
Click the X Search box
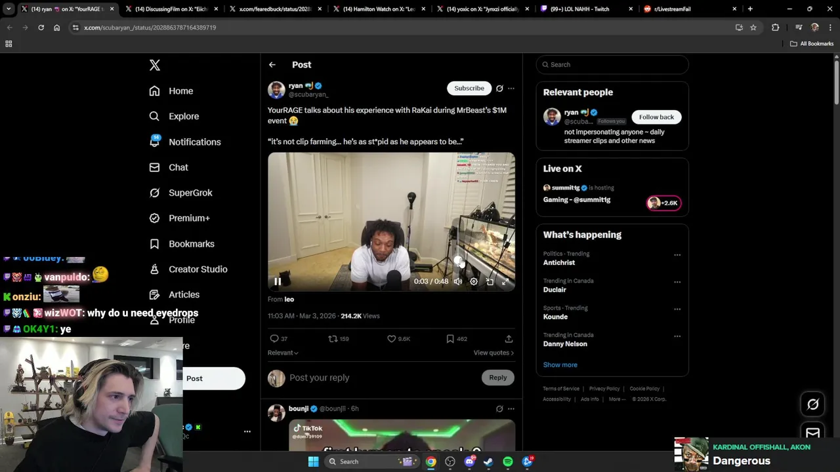612,64
